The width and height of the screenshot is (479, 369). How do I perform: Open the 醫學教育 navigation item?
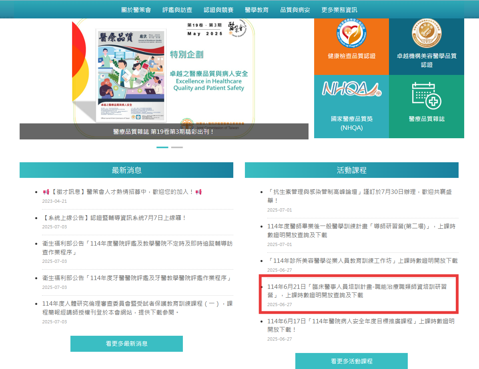tap(257, 10)
